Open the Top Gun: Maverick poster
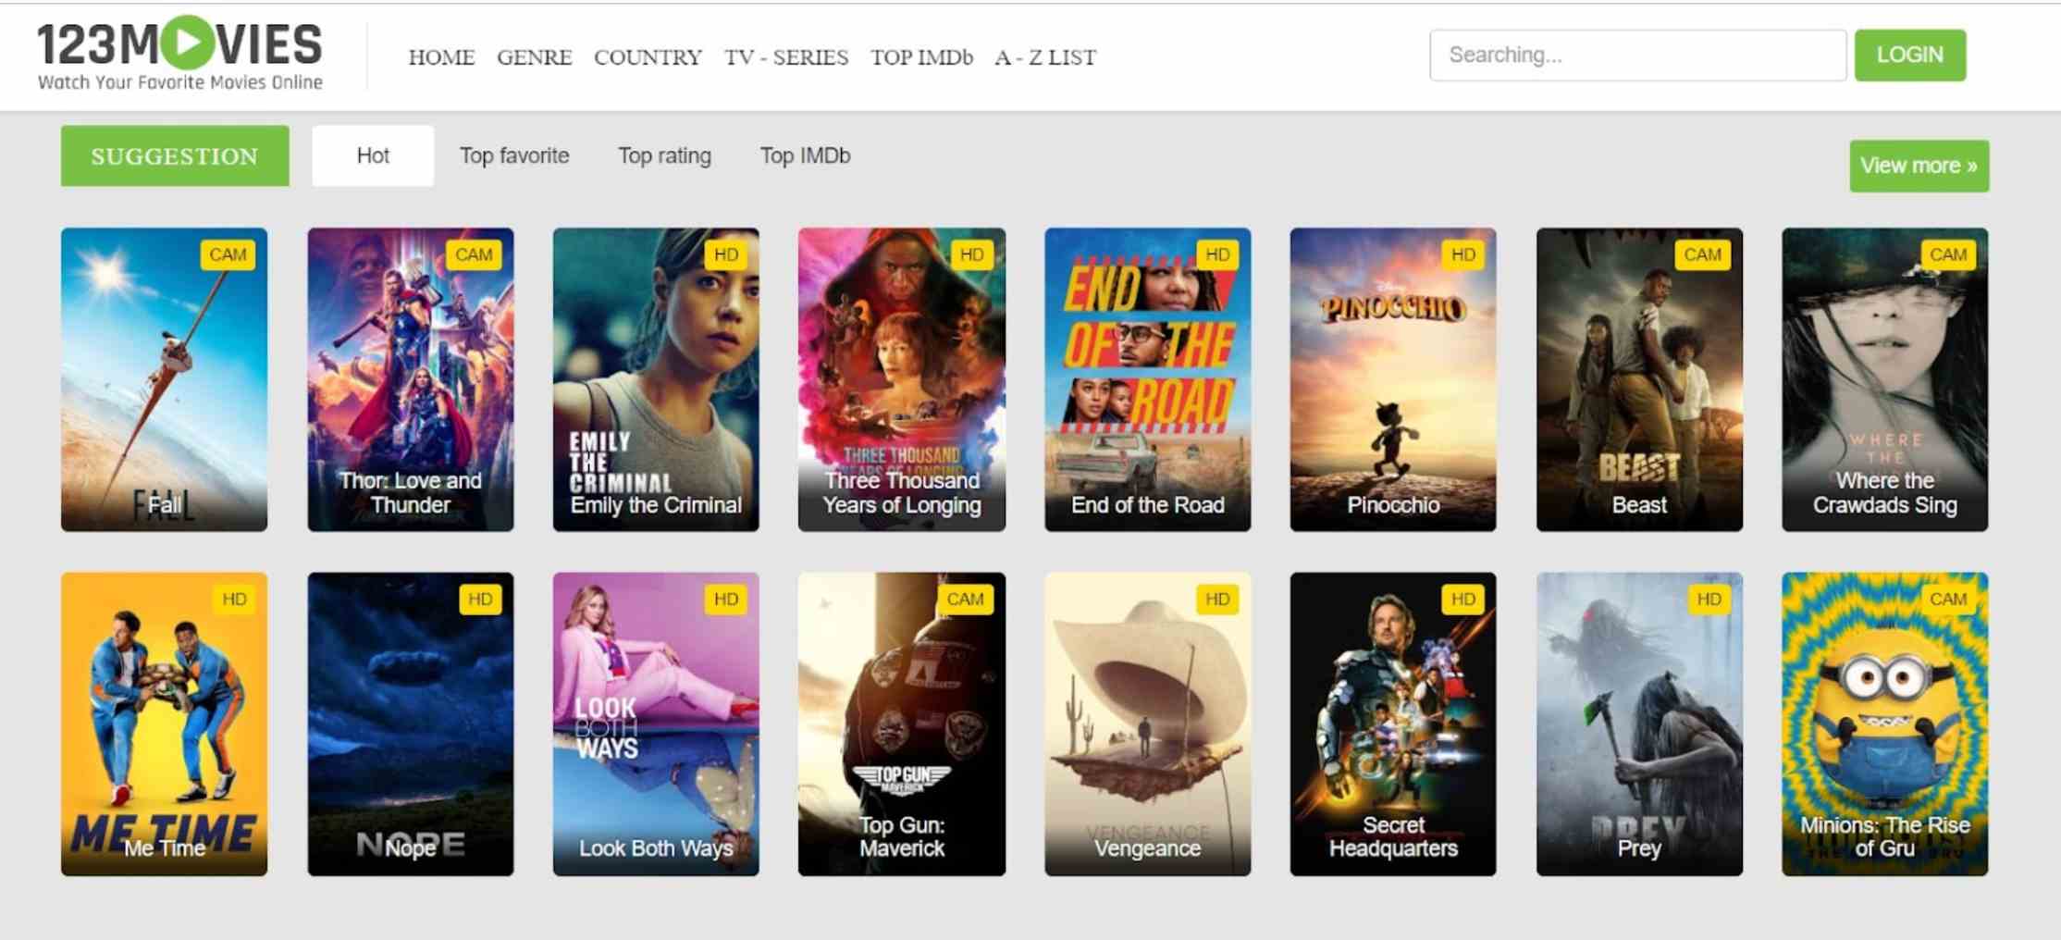The image size is (2061, 940). 902,724
